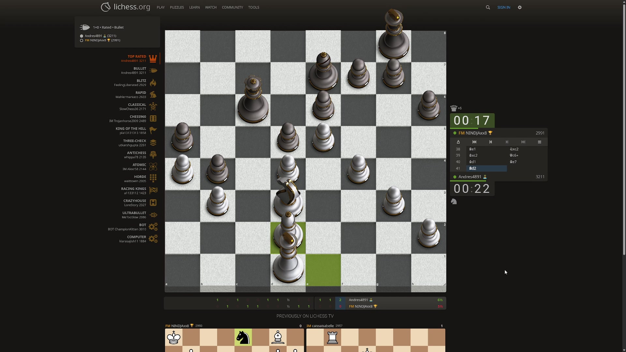The width and height of the screenshot is (626, 352).
Task: Select the Blitz TV channel flame icon
Action: point(153,83)
